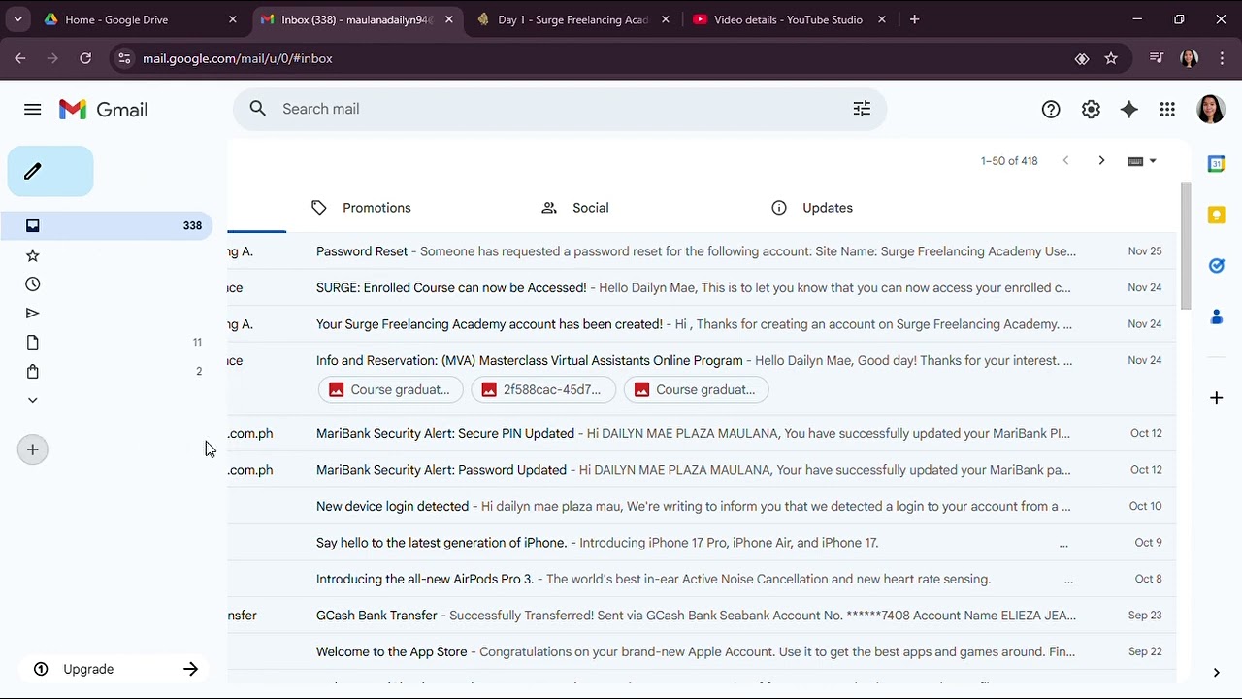The image size is (1242, 699).
Task: Open Purchases via the shopping bag icon
Action: tap(32, 371)
